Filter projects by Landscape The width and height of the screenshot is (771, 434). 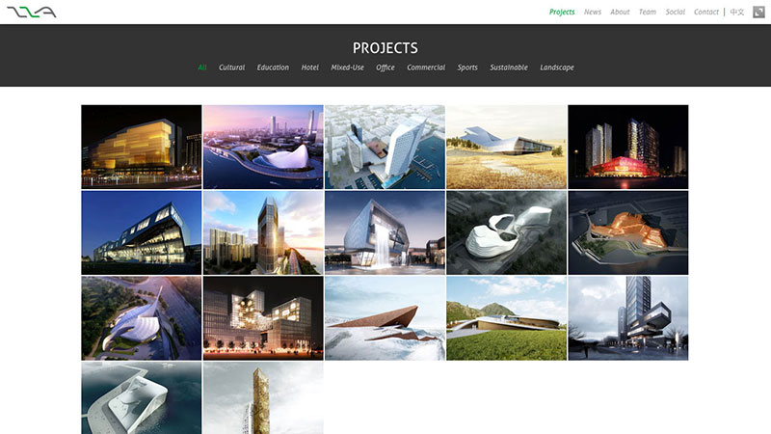(x=557, y=68)
